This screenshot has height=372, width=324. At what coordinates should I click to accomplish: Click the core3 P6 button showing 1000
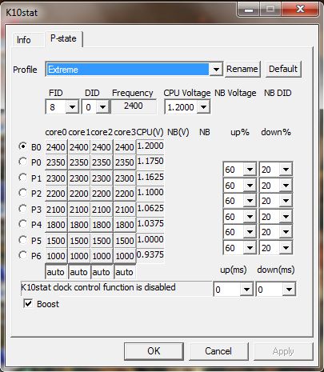pos(125,256)
